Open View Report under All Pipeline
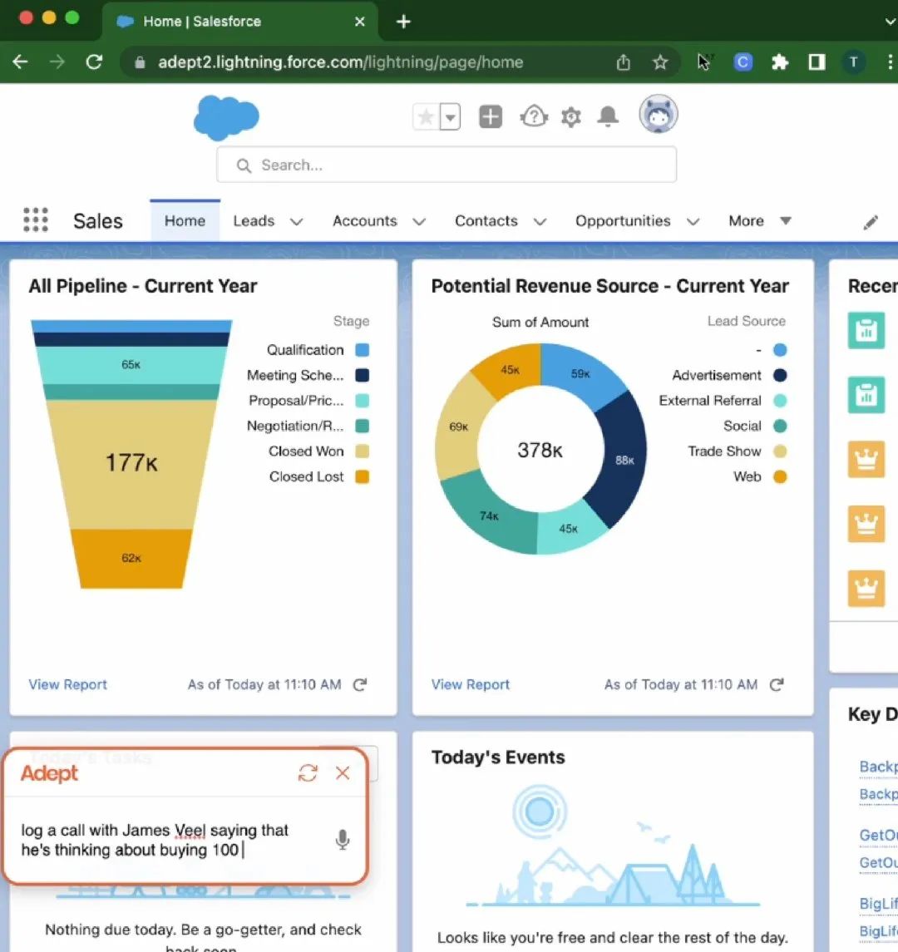The image size is (898, 952). pyautogui.click(x=68, y=685)
